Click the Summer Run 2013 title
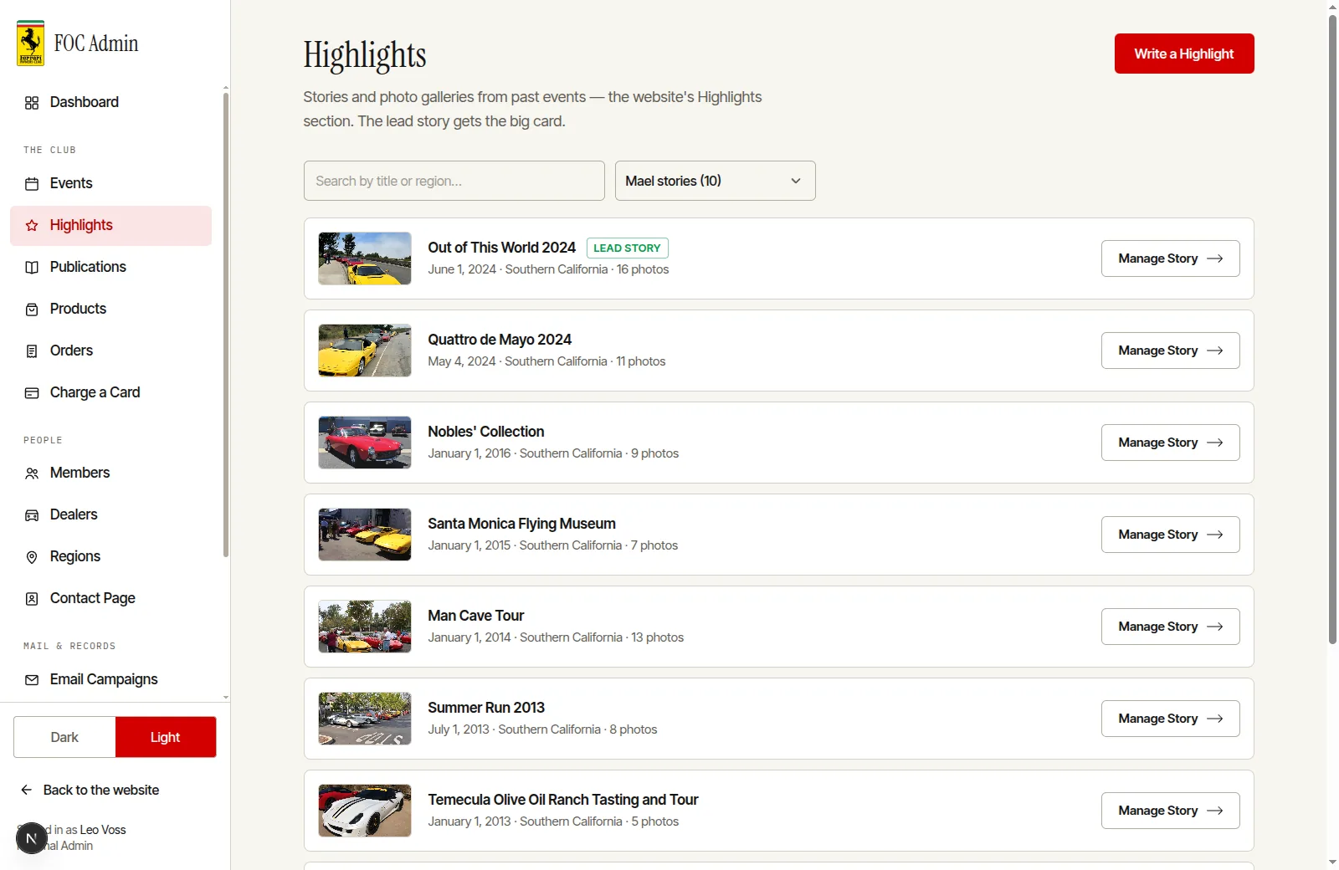1339x870 pixels. 486,708
